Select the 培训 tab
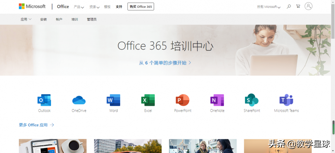 75,19
